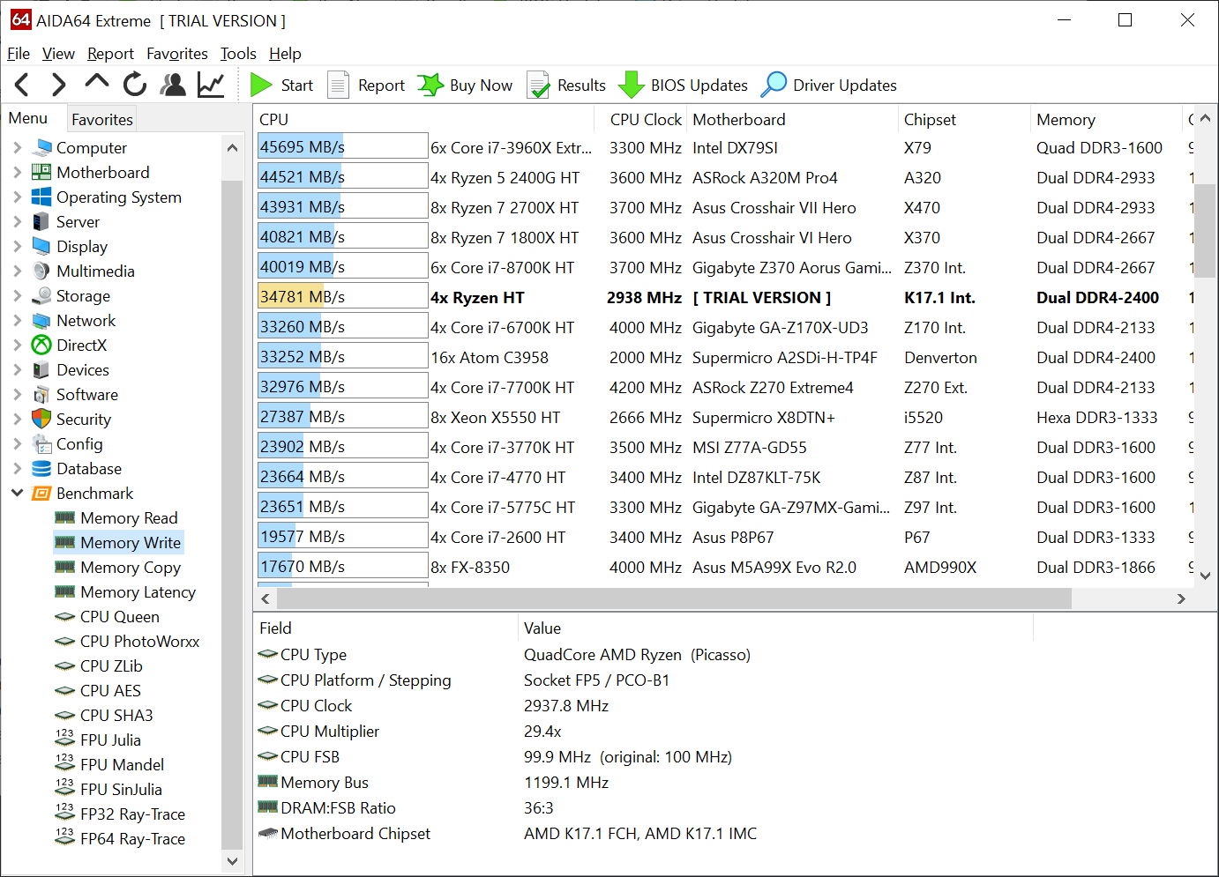This screenshot has width=1219, height=877.
Task: Open the File menu
Action: click(x=19, y=54)
